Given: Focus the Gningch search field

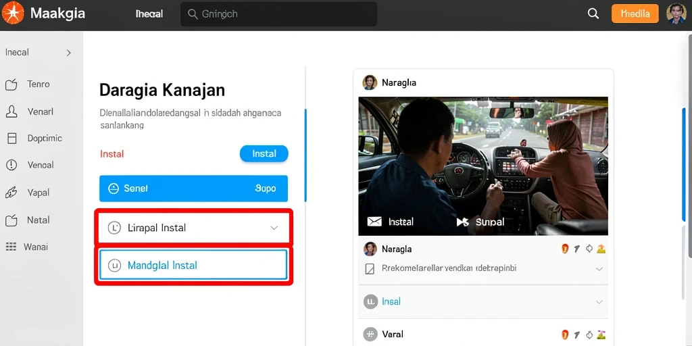Looking at the screenshot, I should (x=278, y=14).
